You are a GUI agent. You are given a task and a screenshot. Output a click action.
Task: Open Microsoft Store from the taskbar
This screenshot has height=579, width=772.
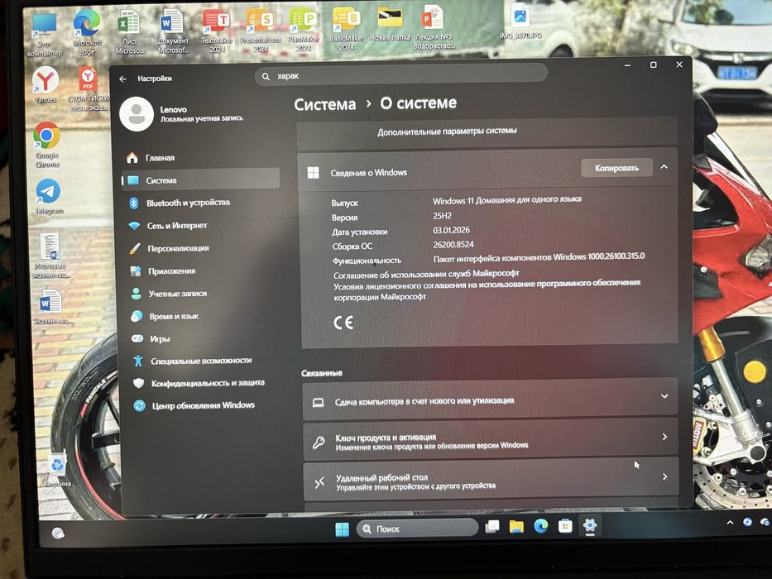point(565,526)
